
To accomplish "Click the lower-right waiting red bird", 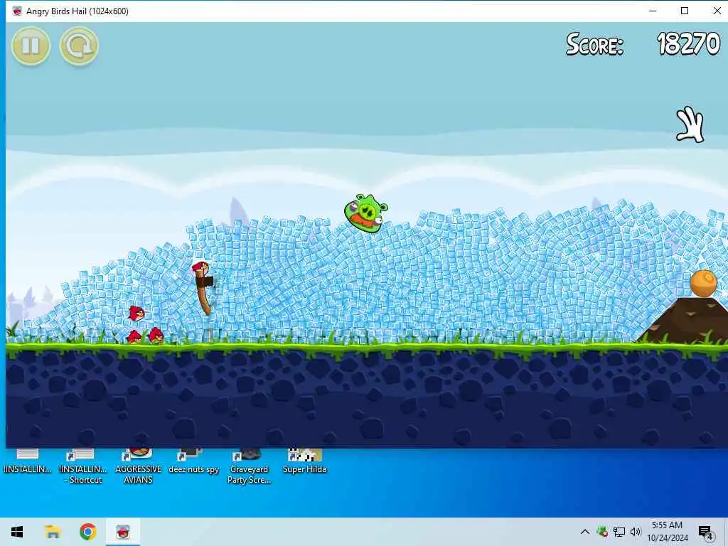I will (x=156, y=336).
